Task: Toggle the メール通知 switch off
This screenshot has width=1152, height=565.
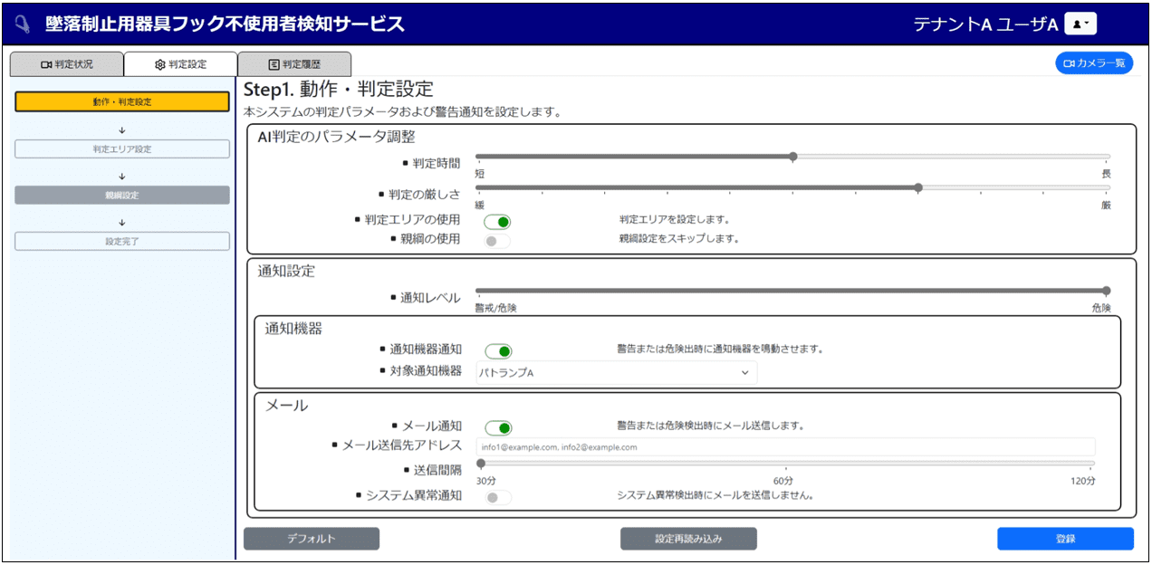Action: tap(498, 428)
